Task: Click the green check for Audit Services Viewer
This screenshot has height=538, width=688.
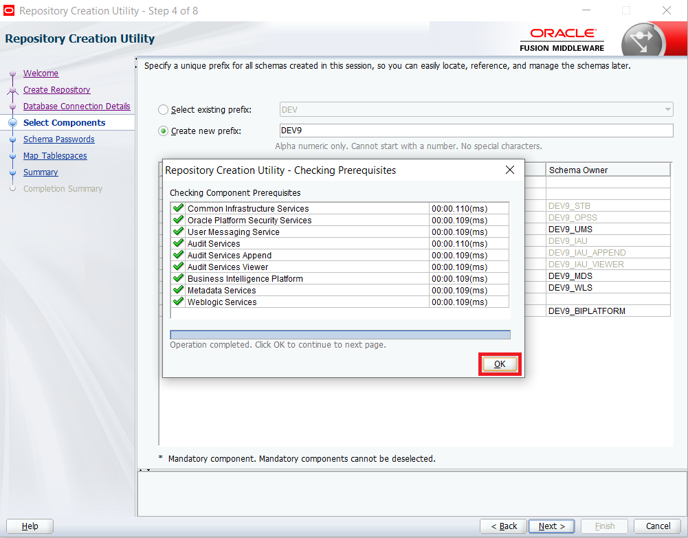Action: click(x=178, y=267)
